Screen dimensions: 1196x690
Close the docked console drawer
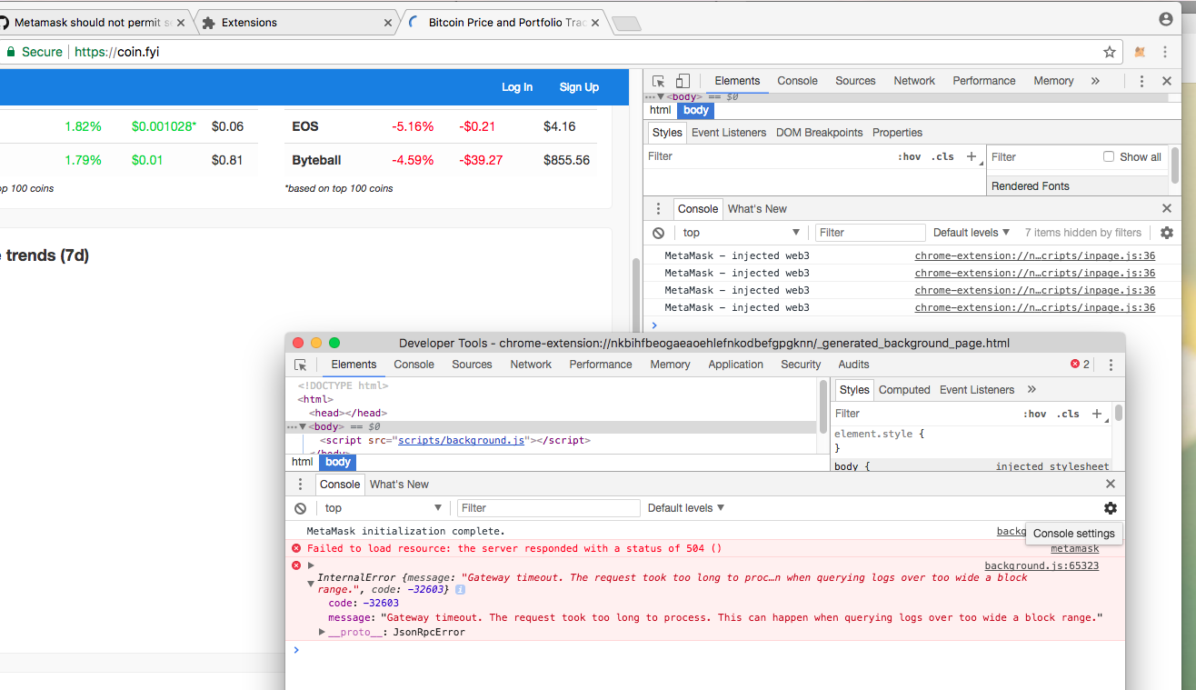pos(1167,208)
